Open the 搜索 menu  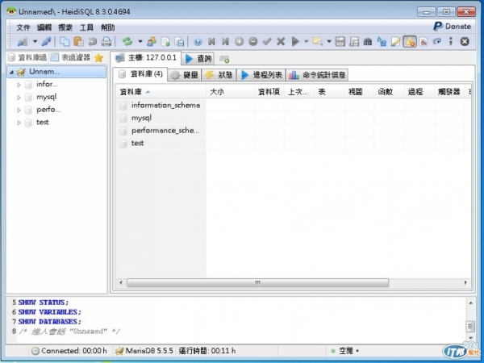(x=65, y=27)
